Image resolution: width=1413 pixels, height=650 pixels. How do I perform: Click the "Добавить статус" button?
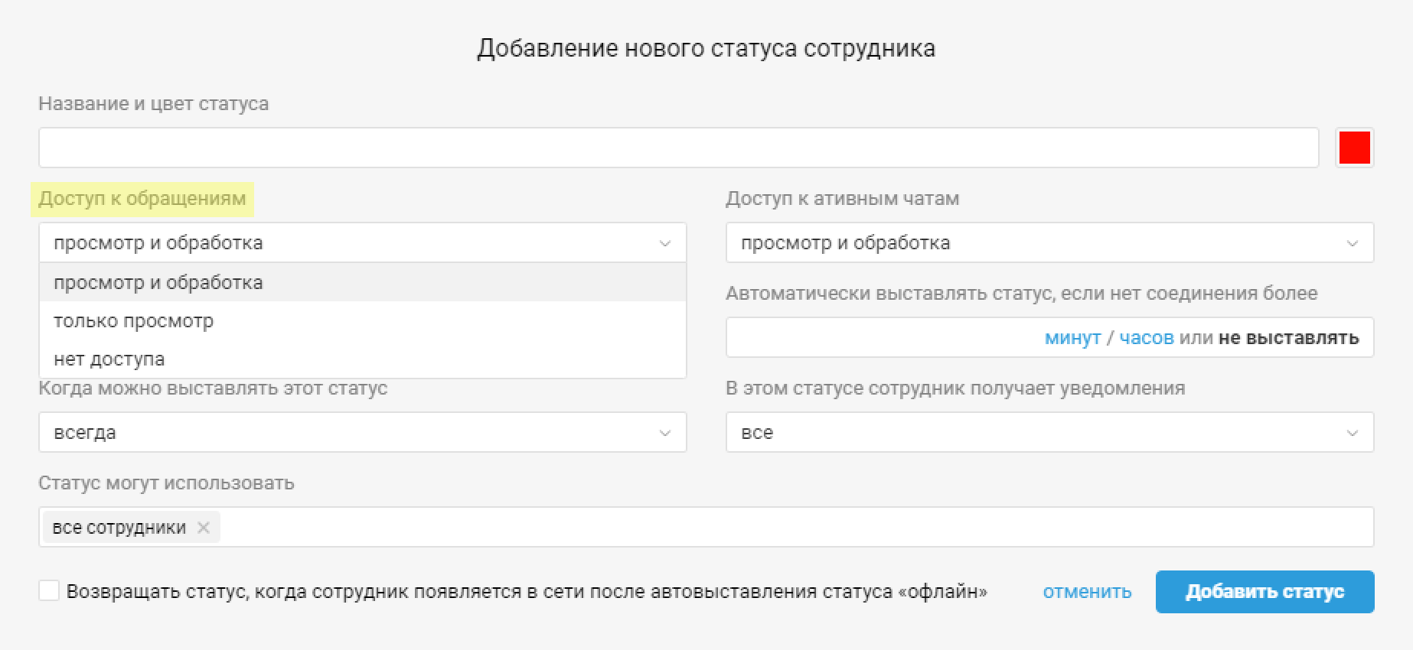1265,592
